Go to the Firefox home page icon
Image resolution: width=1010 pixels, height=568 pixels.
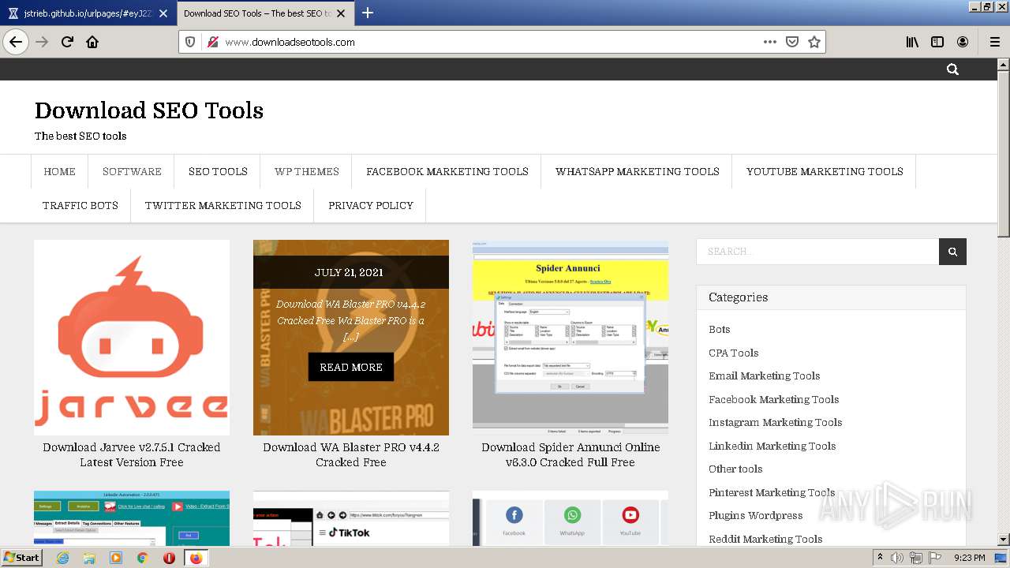click(x=92, y=42)
